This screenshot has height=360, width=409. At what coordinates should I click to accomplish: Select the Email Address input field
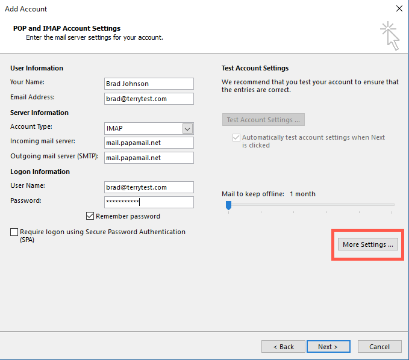(149, 99)
